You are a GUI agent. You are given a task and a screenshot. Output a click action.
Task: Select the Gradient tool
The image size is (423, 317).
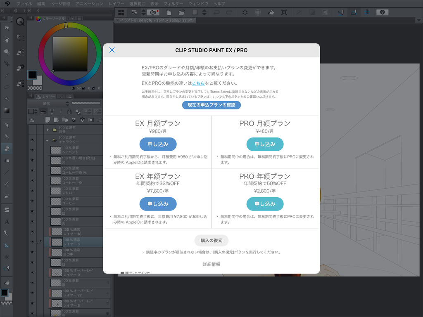7,111
